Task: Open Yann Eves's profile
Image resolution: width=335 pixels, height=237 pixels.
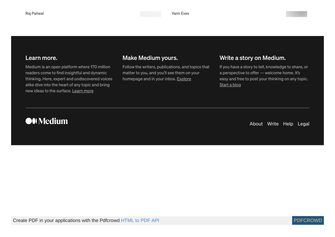Action: pyautogui.click(x=180, y=13)
